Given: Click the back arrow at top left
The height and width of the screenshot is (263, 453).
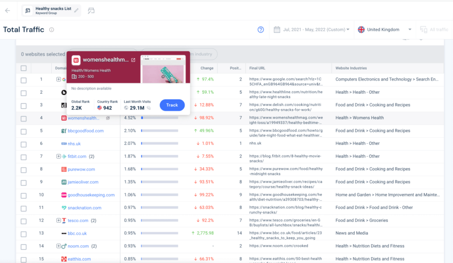Looking at the screenshot, I should click(8, 10).
